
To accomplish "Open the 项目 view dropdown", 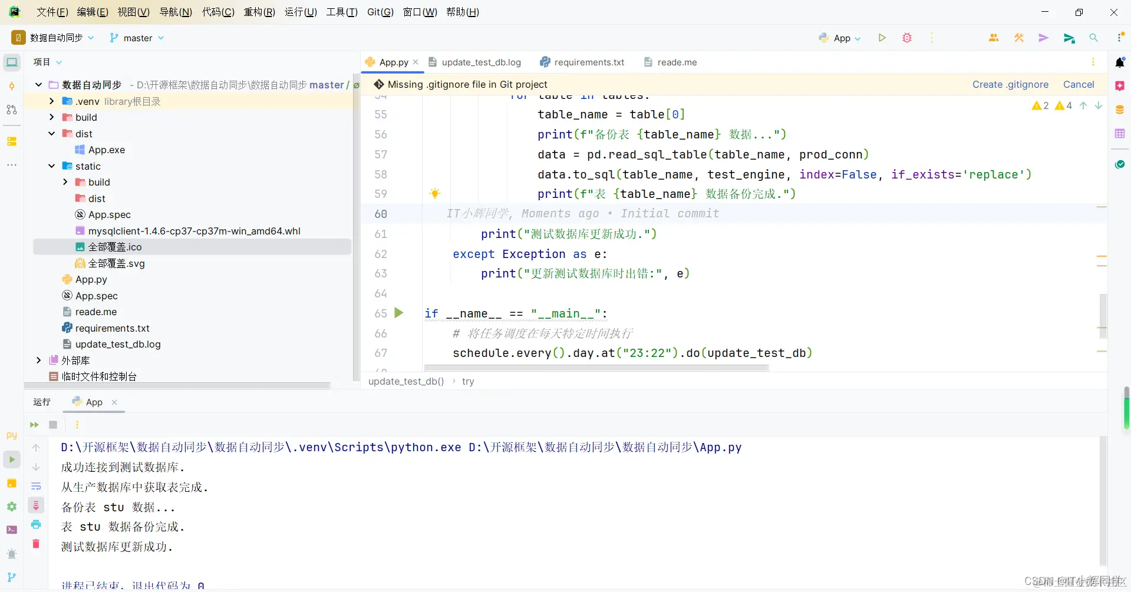I will click(x=47, y=62).
